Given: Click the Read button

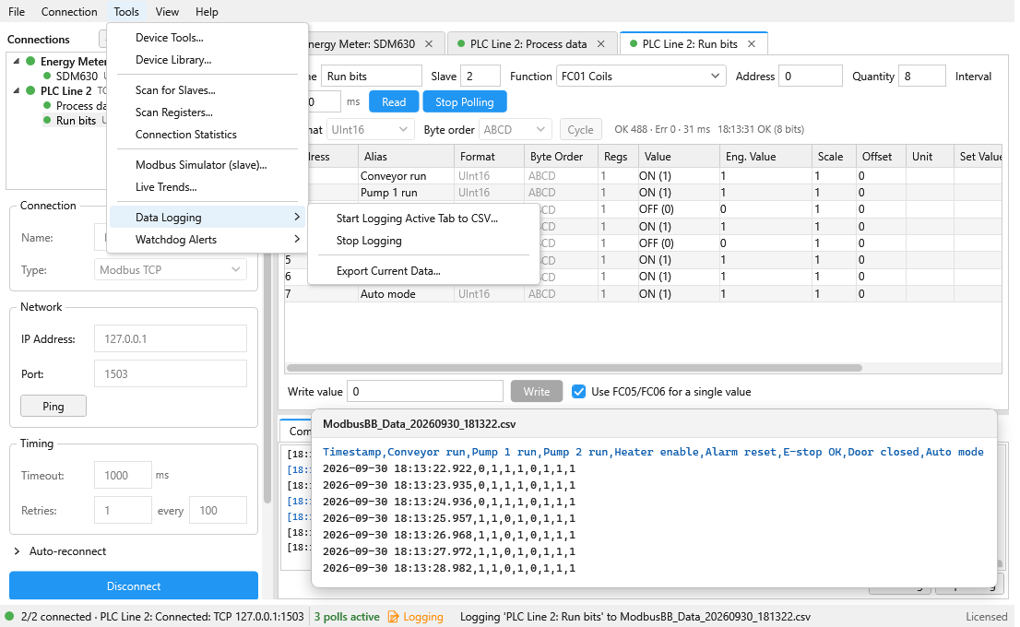Looking at the screenshot, I should pos(394,102).
